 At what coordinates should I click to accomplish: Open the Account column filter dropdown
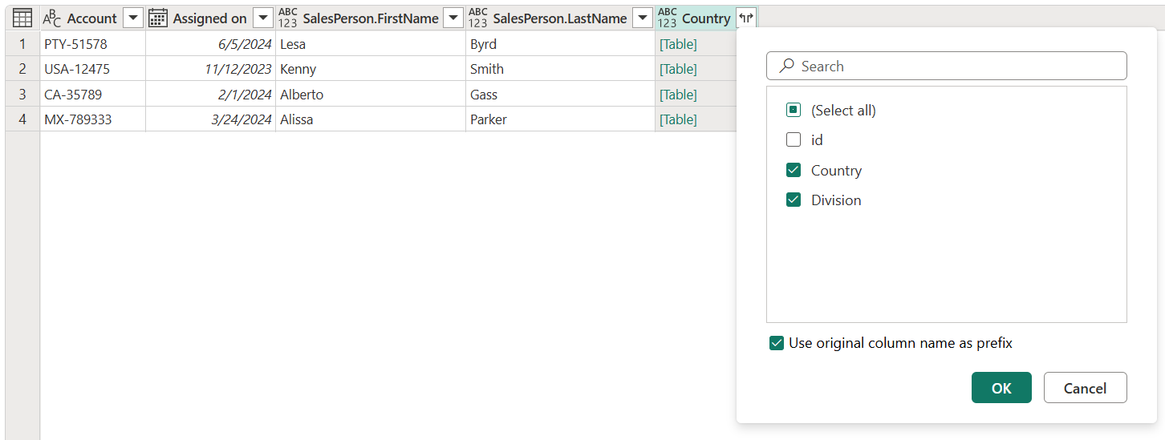pos(133,18)
